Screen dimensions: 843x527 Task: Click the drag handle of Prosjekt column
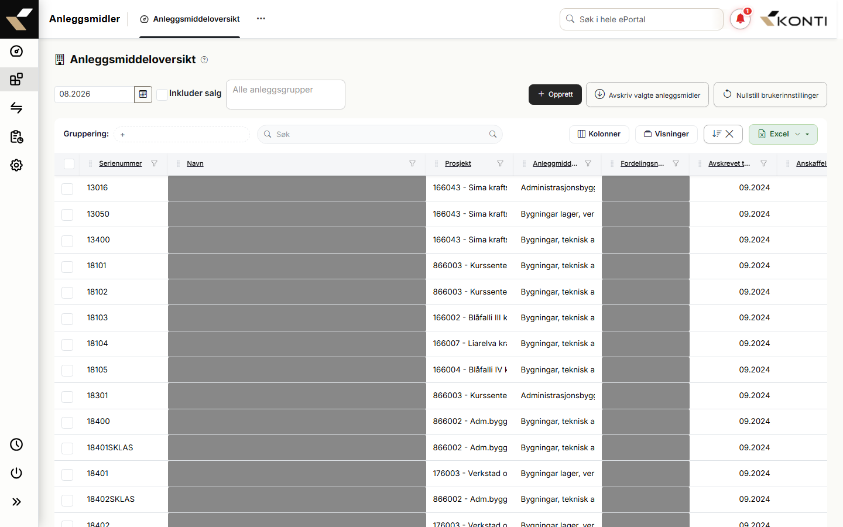point(436,163)
